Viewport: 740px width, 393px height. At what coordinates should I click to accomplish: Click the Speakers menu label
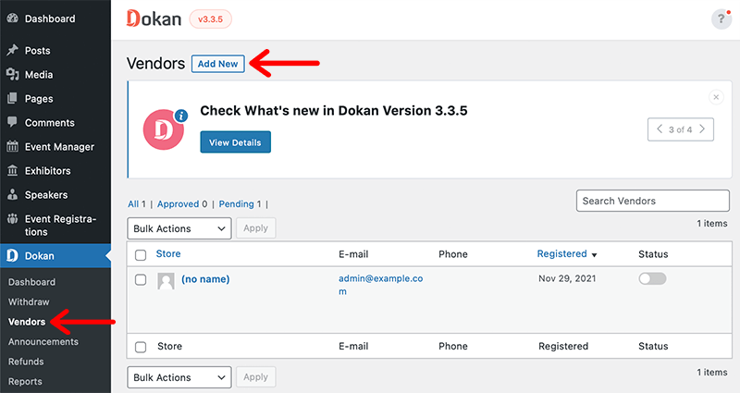point(46,195)
